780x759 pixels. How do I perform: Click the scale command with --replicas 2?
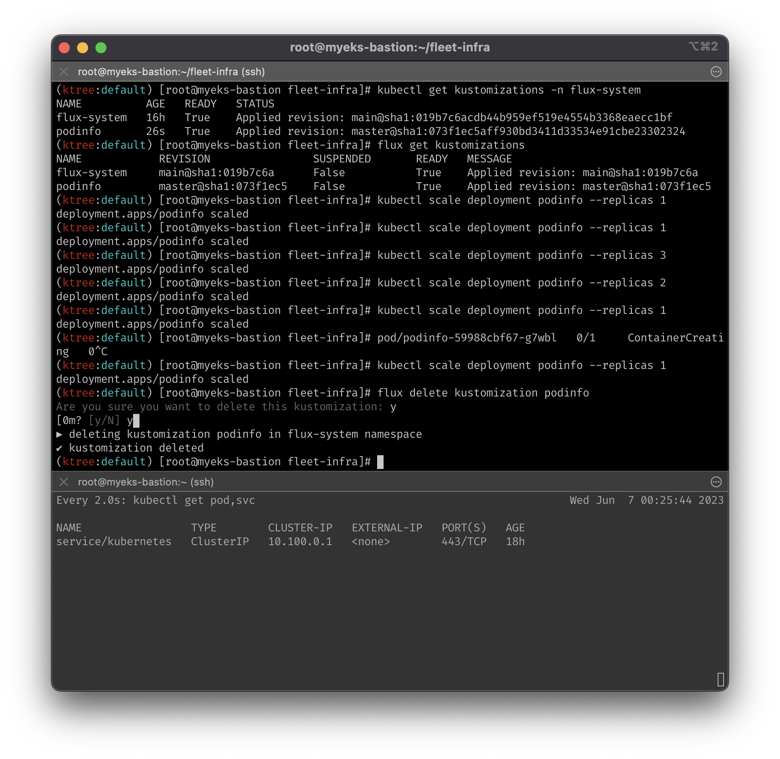point(521,283)
